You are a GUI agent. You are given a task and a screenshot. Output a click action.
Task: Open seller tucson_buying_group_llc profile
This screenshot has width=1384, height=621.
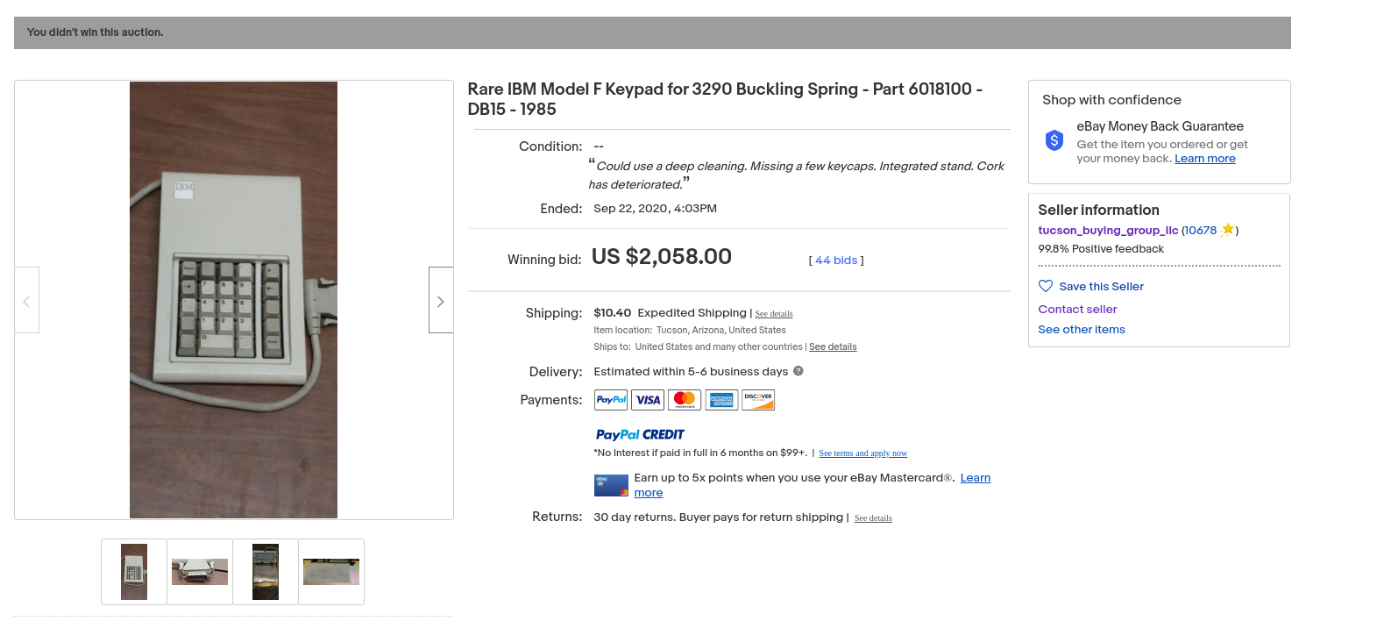tap(1108, 231)
